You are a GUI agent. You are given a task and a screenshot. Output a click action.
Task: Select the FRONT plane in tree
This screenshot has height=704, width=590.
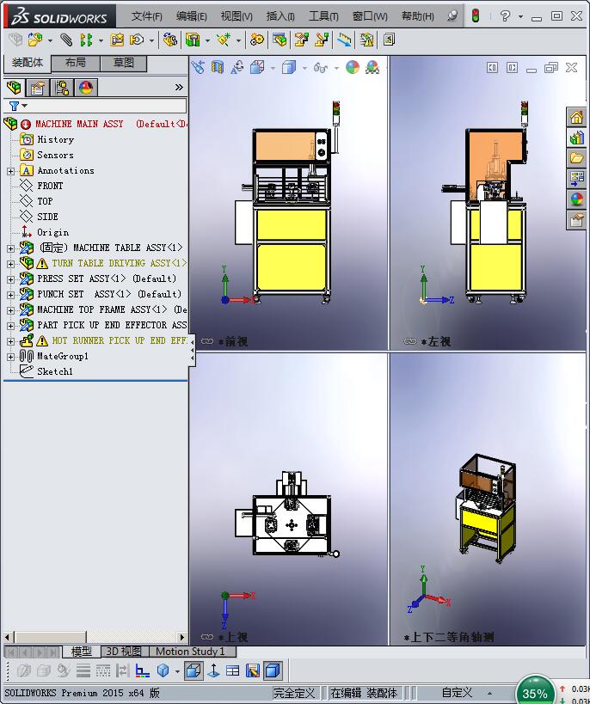[x=50, y=186]
